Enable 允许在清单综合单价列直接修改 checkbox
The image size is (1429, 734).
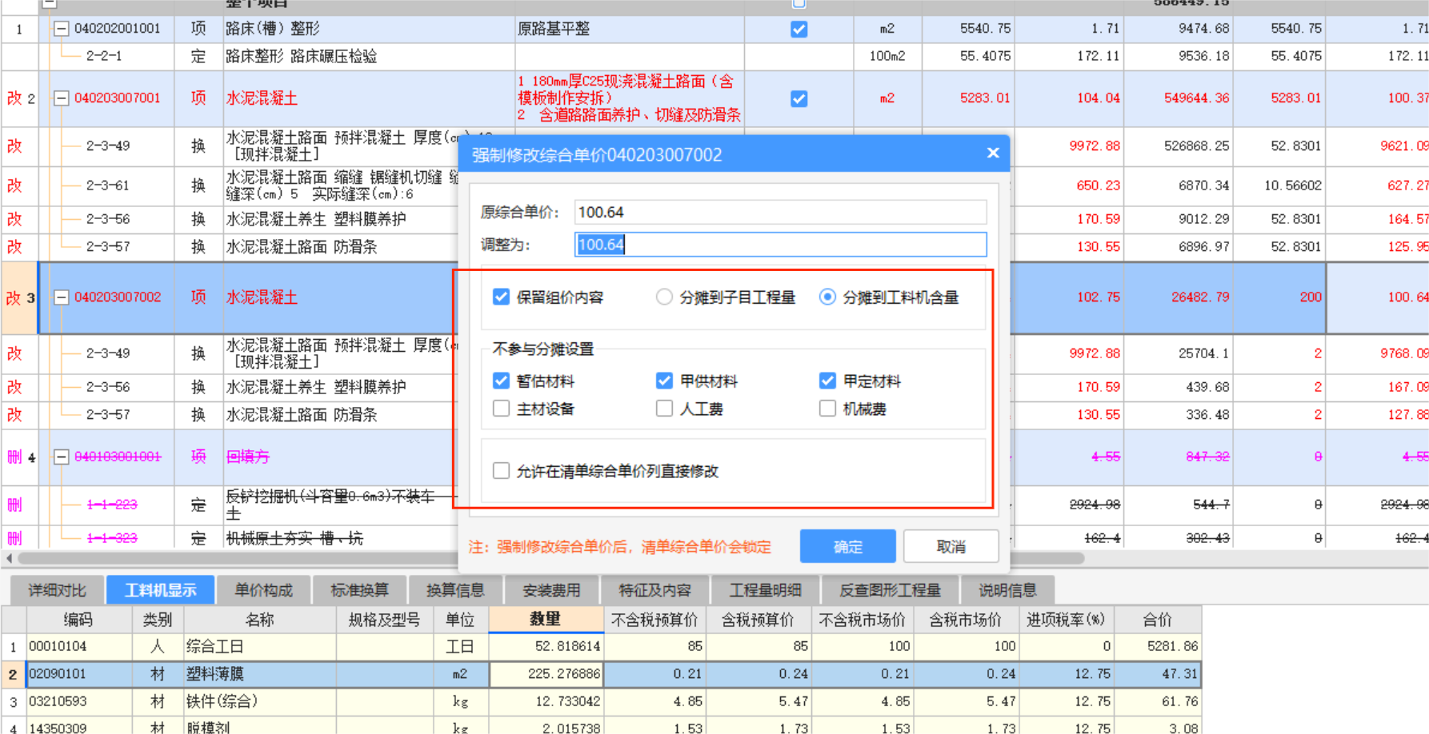pyautogui.click(x=502, y=471)
